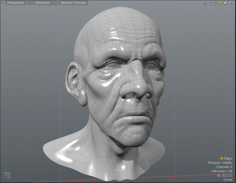Expand the arrow next to the gear
This screenshot has width=236, height=183.
click(230, 3)
